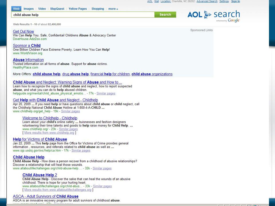
Task: Open the AOL link in top bar
Action: (x=150, y=1)
